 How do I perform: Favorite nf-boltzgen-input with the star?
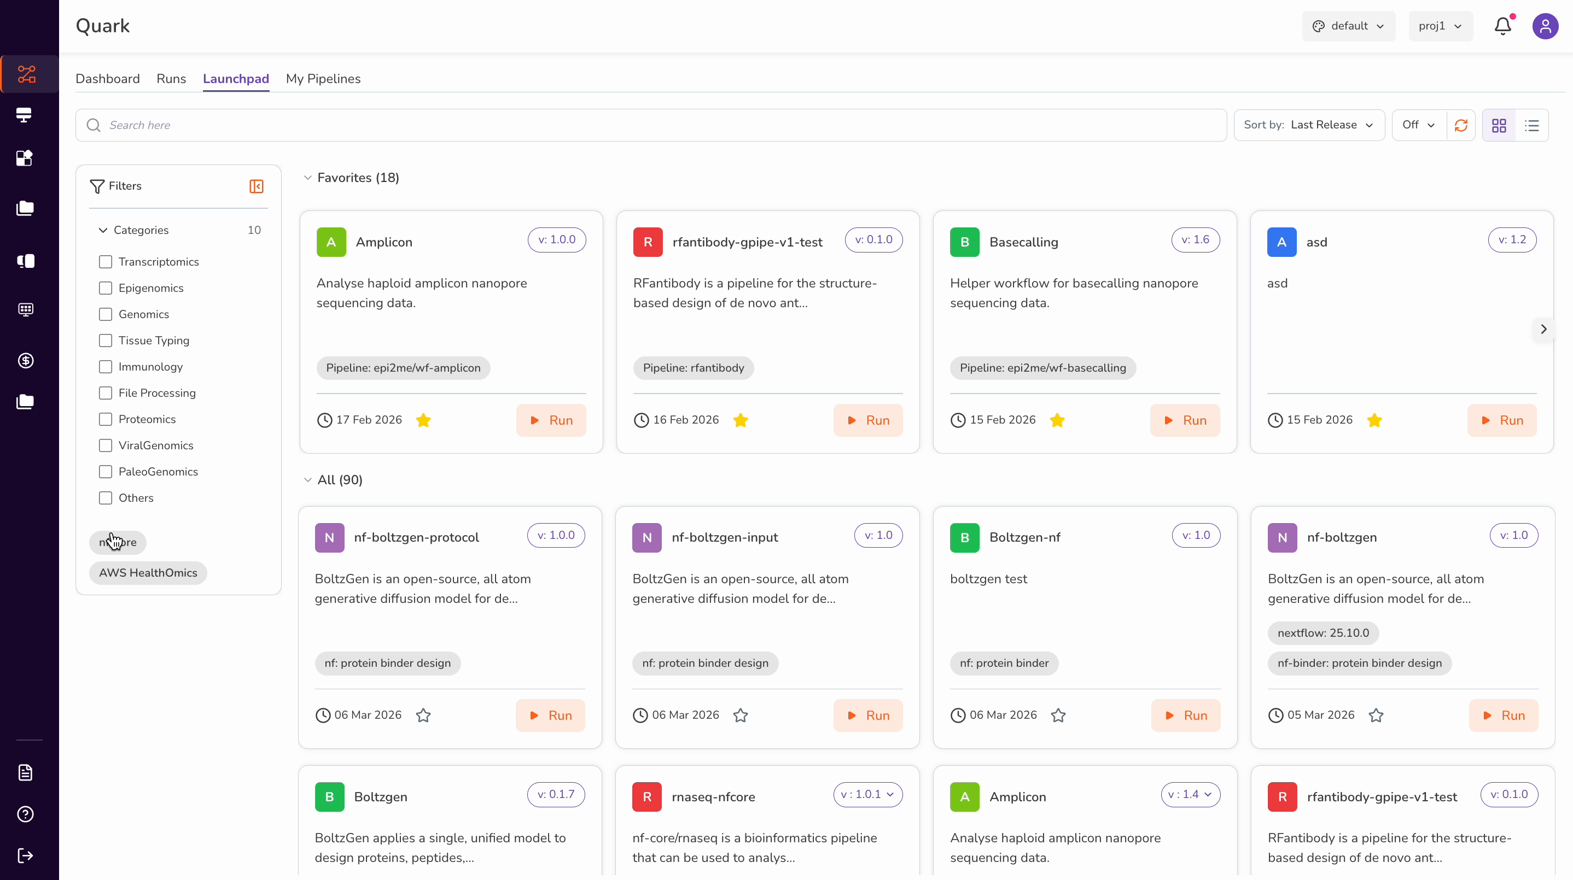741,715
